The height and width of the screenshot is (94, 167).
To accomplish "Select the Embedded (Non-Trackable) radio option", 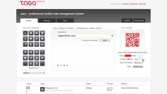I will (x=76, y=28).
